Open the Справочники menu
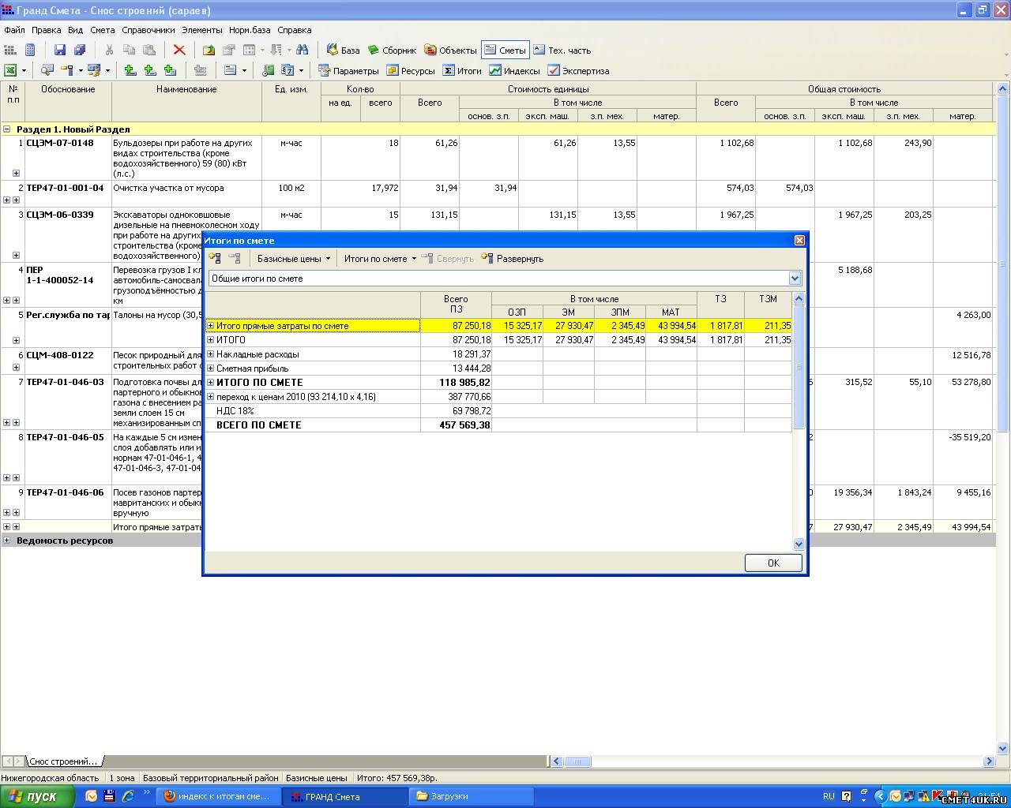 tap(148, 30)
